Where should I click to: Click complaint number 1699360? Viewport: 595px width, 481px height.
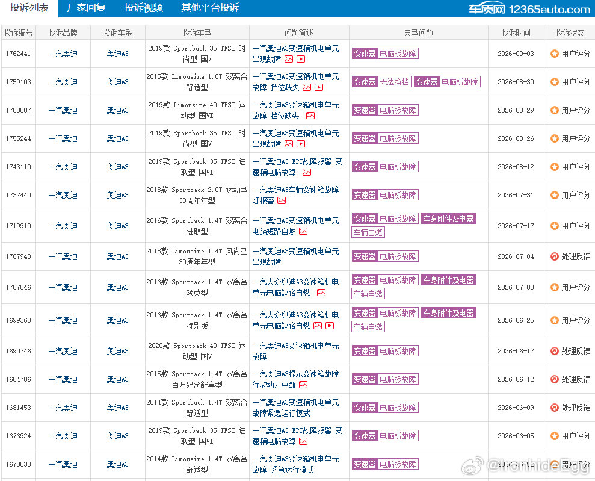(18, 320)
